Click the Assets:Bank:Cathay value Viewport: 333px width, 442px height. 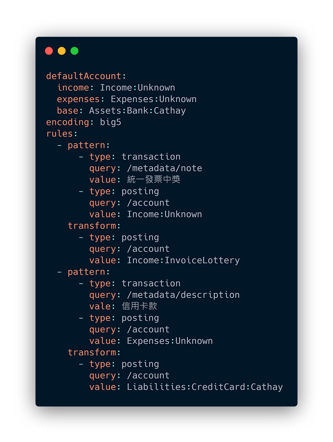pos(137,111)
